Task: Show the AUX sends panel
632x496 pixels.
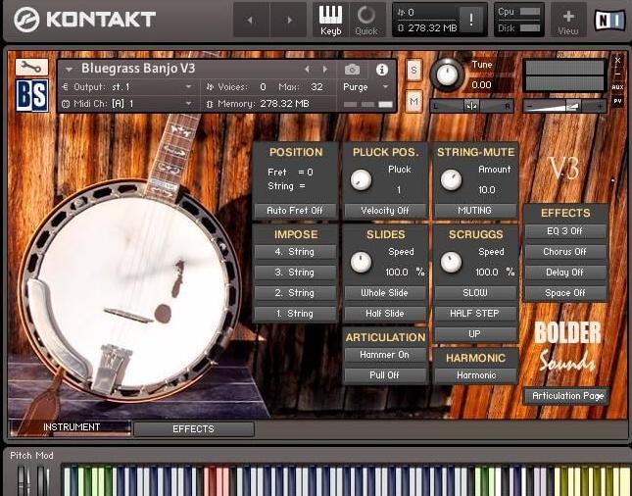Action: coord(617,87)
